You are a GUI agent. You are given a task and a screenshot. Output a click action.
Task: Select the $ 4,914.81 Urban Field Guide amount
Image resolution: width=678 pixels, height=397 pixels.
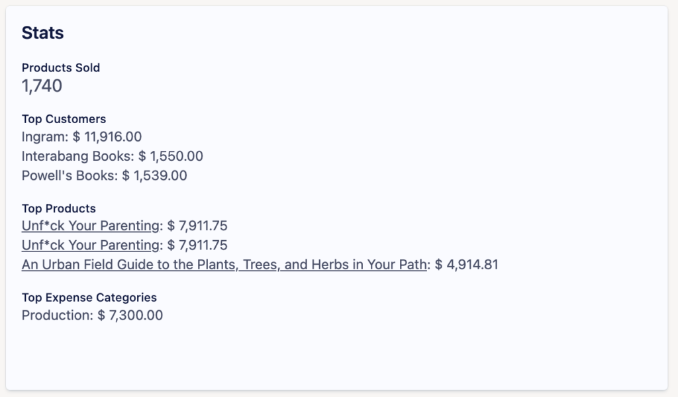pyautogui.click(x=467, y=265)
